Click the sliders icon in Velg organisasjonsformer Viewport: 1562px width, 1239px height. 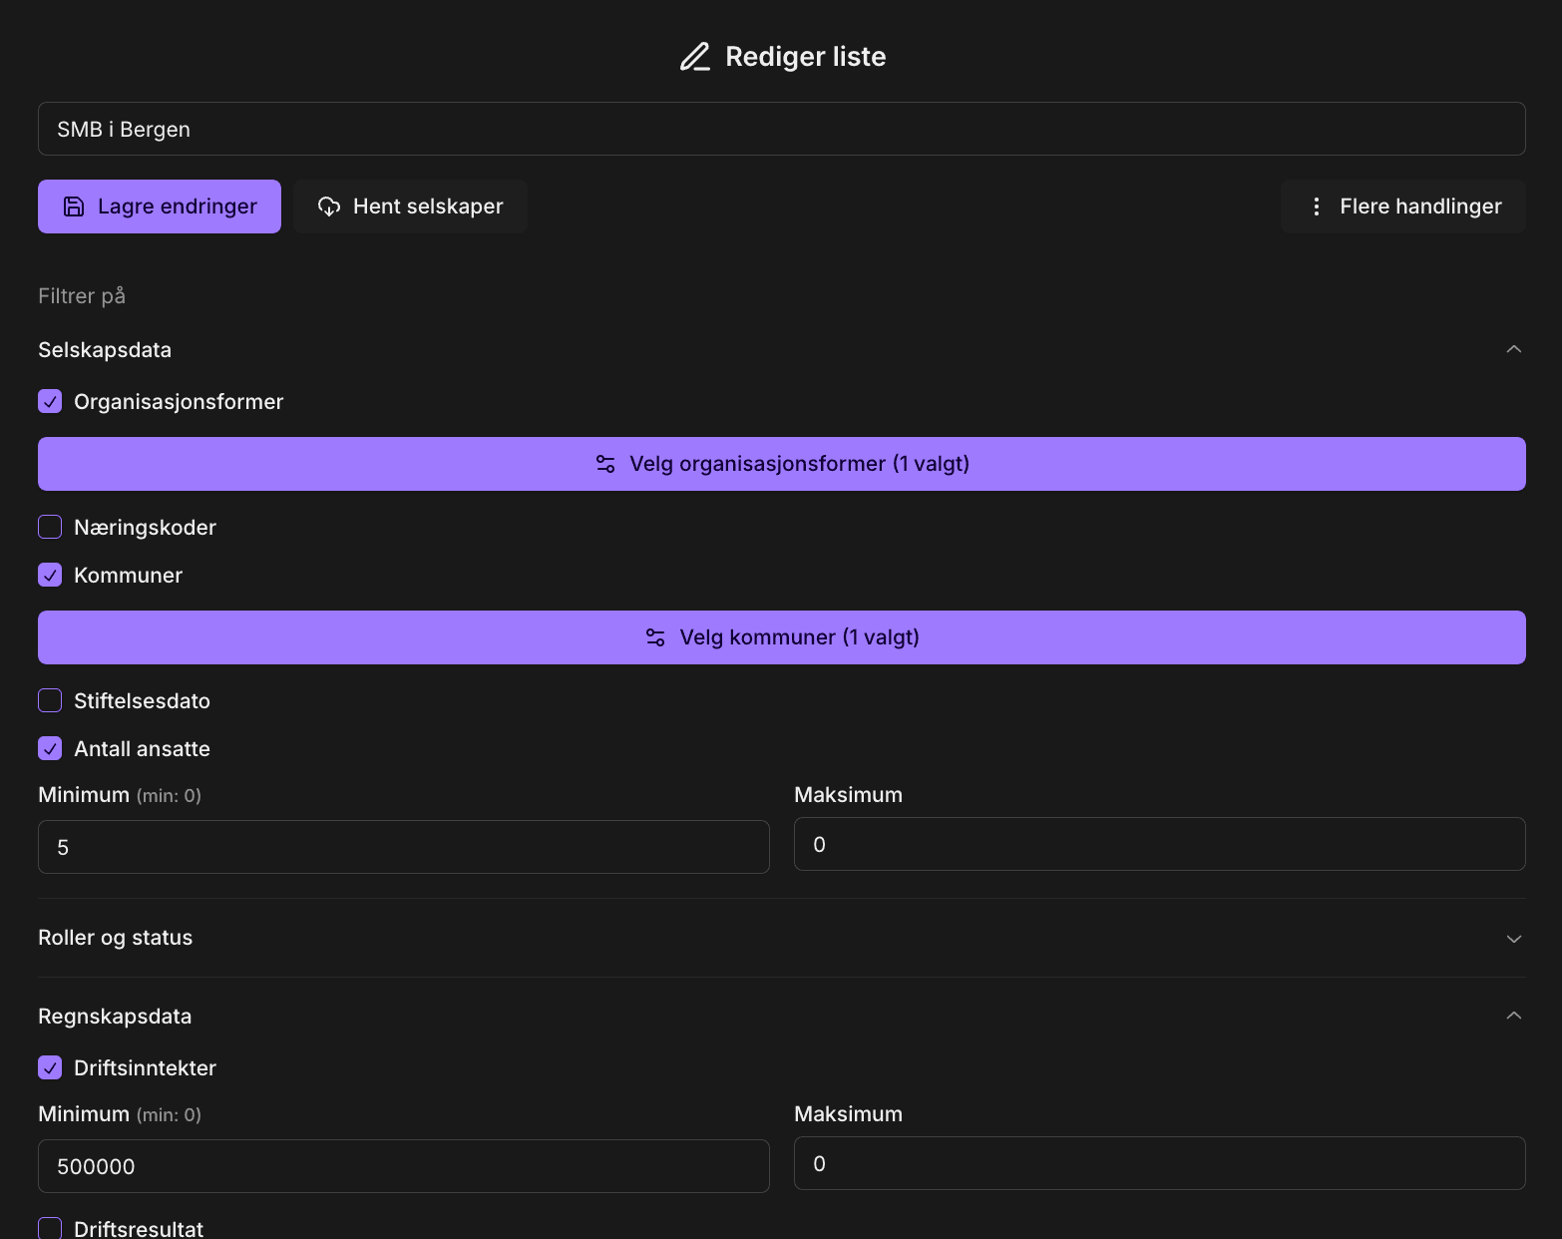pyautogui.click(x=605, y=464)
